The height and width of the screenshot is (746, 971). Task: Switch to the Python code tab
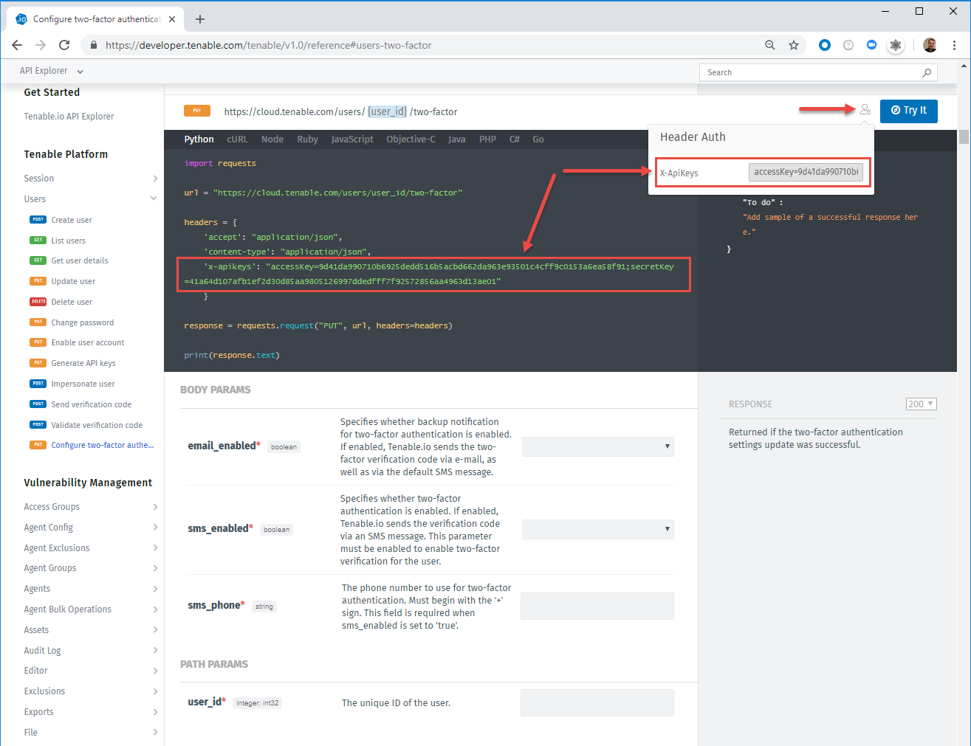[199, 139]
